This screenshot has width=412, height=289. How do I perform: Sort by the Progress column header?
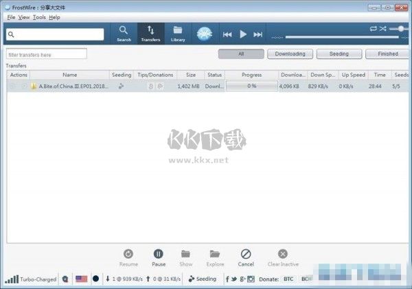tap(251, 75)
